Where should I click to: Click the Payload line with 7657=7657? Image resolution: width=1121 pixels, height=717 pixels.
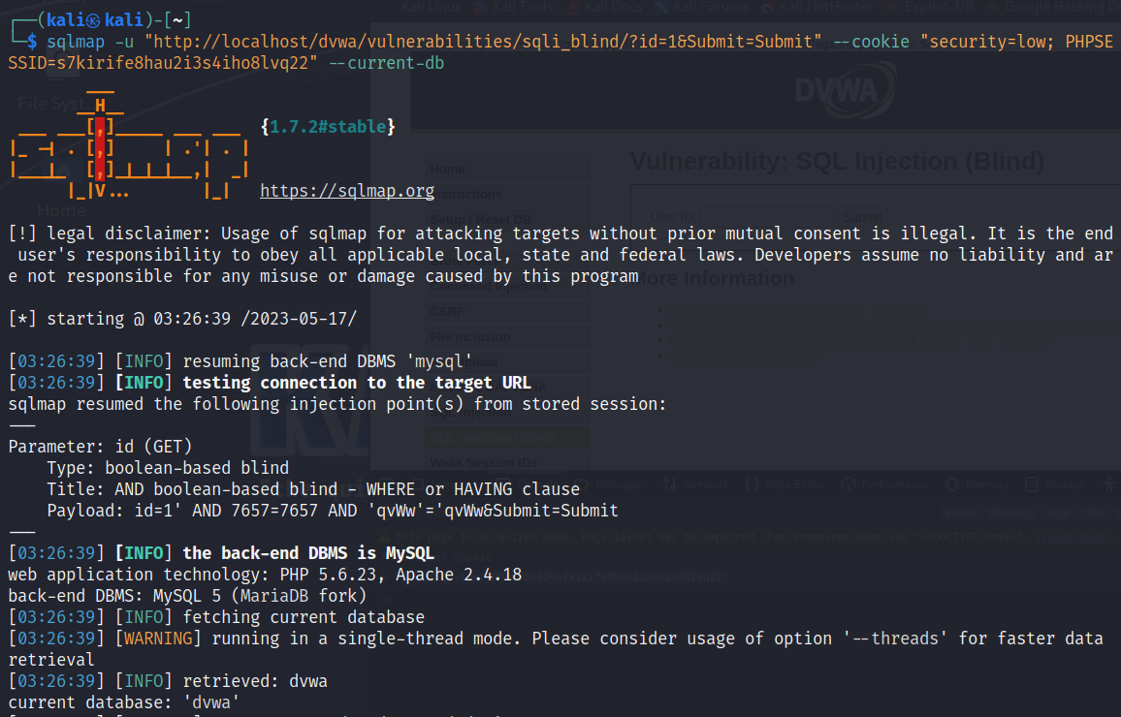coord(333,511)
